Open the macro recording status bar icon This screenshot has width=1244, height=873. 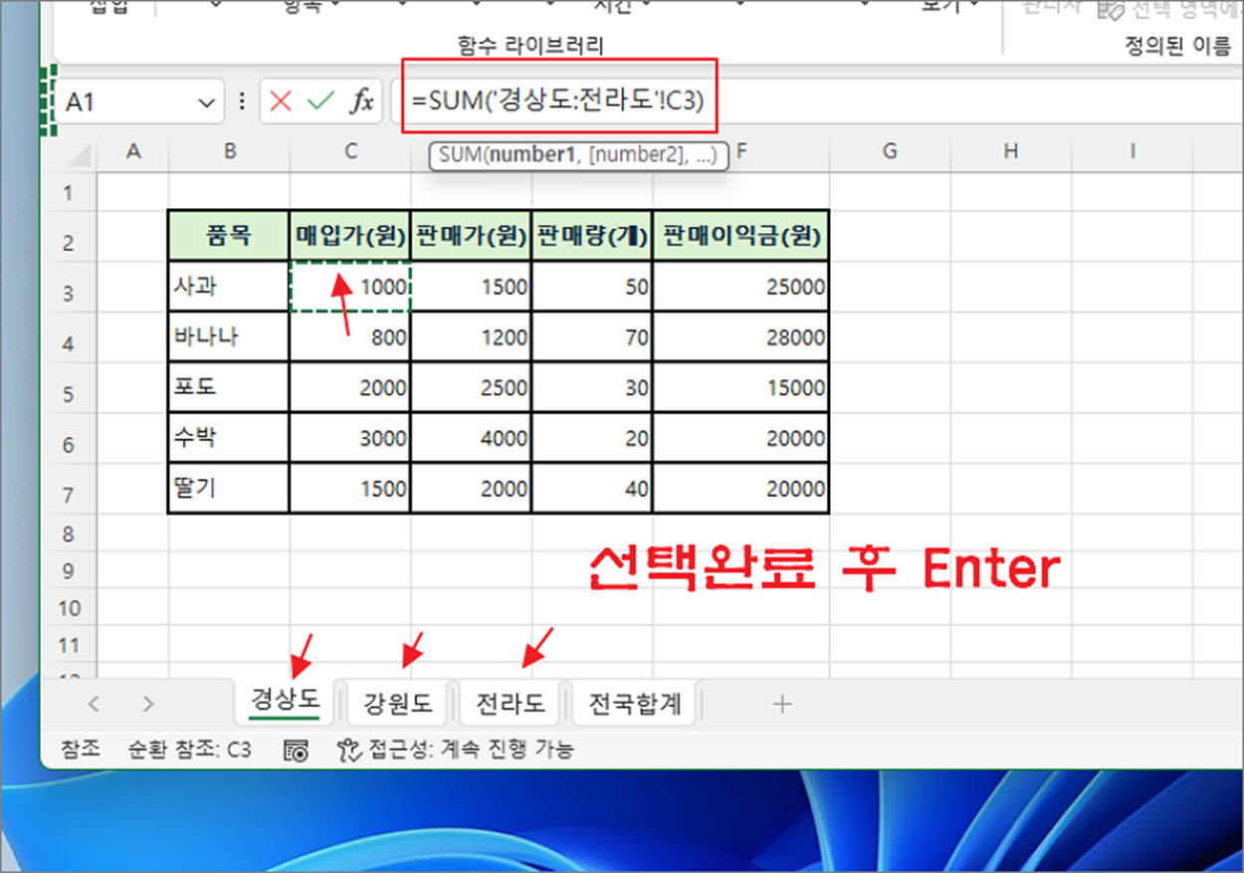click(x=296, y=751)
